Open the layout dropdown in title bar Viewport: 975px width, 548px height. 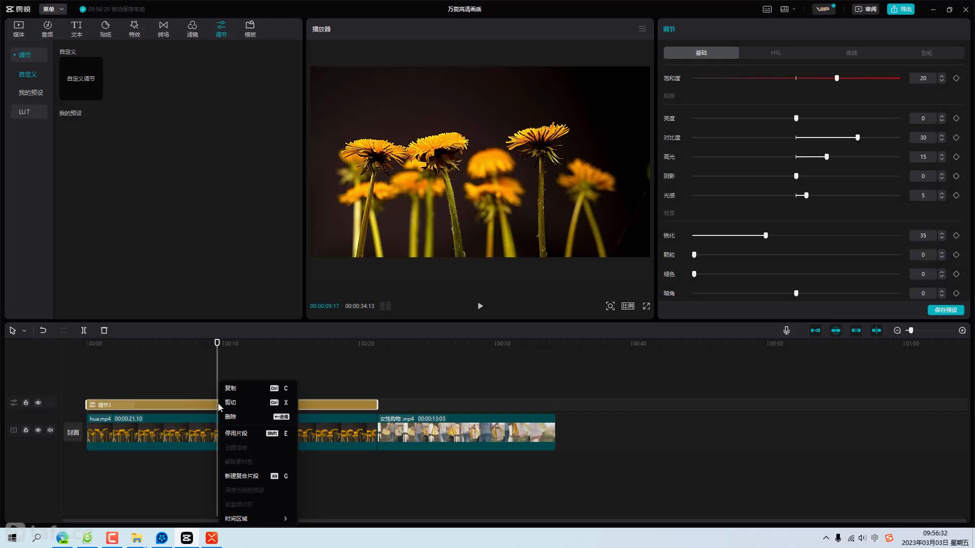tap(788, 9)
